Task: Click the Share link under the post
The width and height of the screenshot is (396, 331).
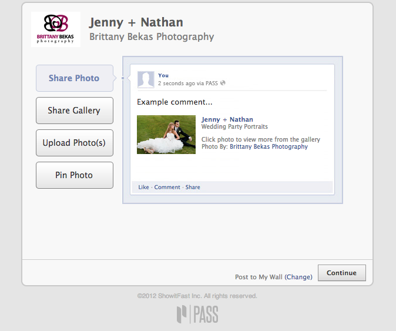Action: tap(193, 188)
